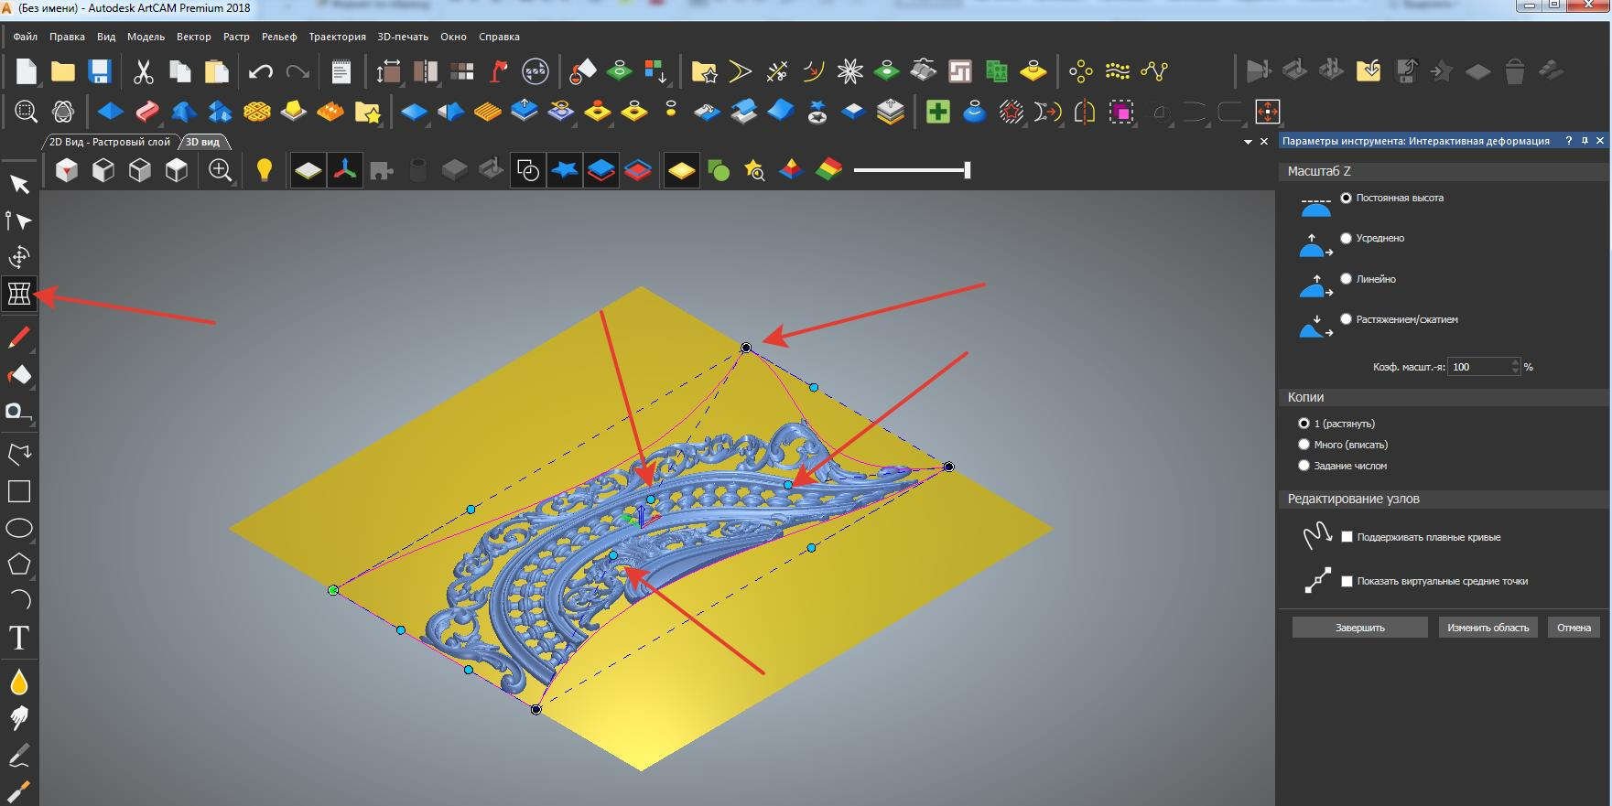Open the 'Рельеф' menu
Image resolution: width=1612 pixels, height=806 pixels.
(278, 37)
